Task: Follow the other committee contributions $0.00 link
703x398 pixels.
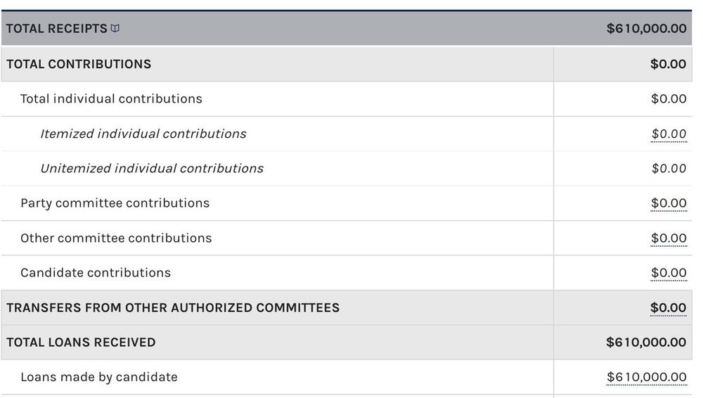Action: [669, 238]
